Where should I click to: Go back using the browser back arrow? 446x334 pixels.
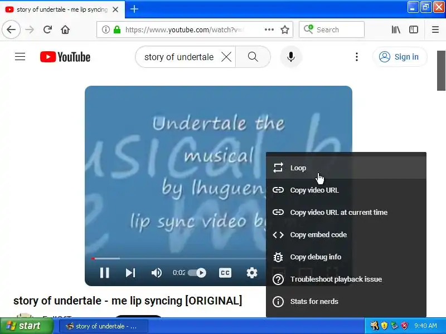[x=11, y=30]
